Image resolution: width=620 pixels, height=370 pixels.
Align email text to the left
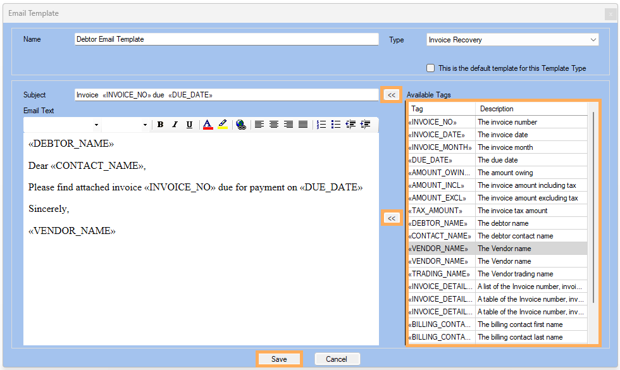[x=259, y=125]
